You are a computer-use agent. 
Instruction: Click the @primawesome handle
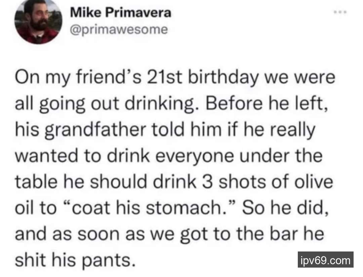(x=119, y=30)
